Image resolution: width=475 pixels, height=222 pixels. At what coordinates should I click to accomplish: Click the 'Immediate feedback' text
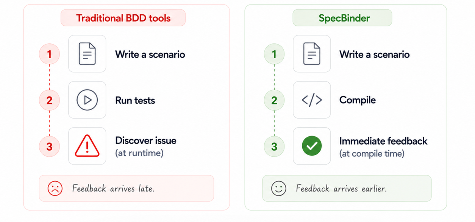click(383, 141)
